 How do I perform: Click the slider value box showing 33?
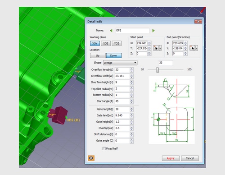[166, 63]
